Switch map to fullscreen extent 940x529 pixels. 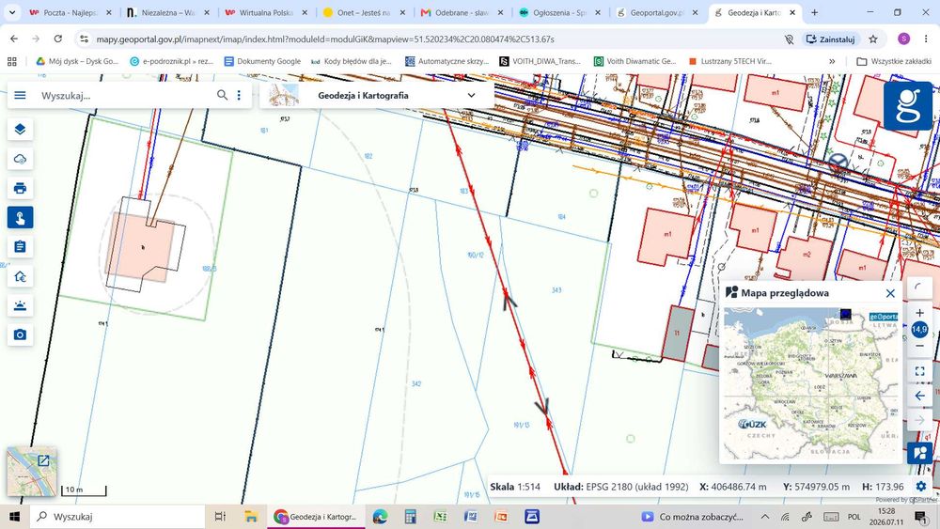coord(919,371)
